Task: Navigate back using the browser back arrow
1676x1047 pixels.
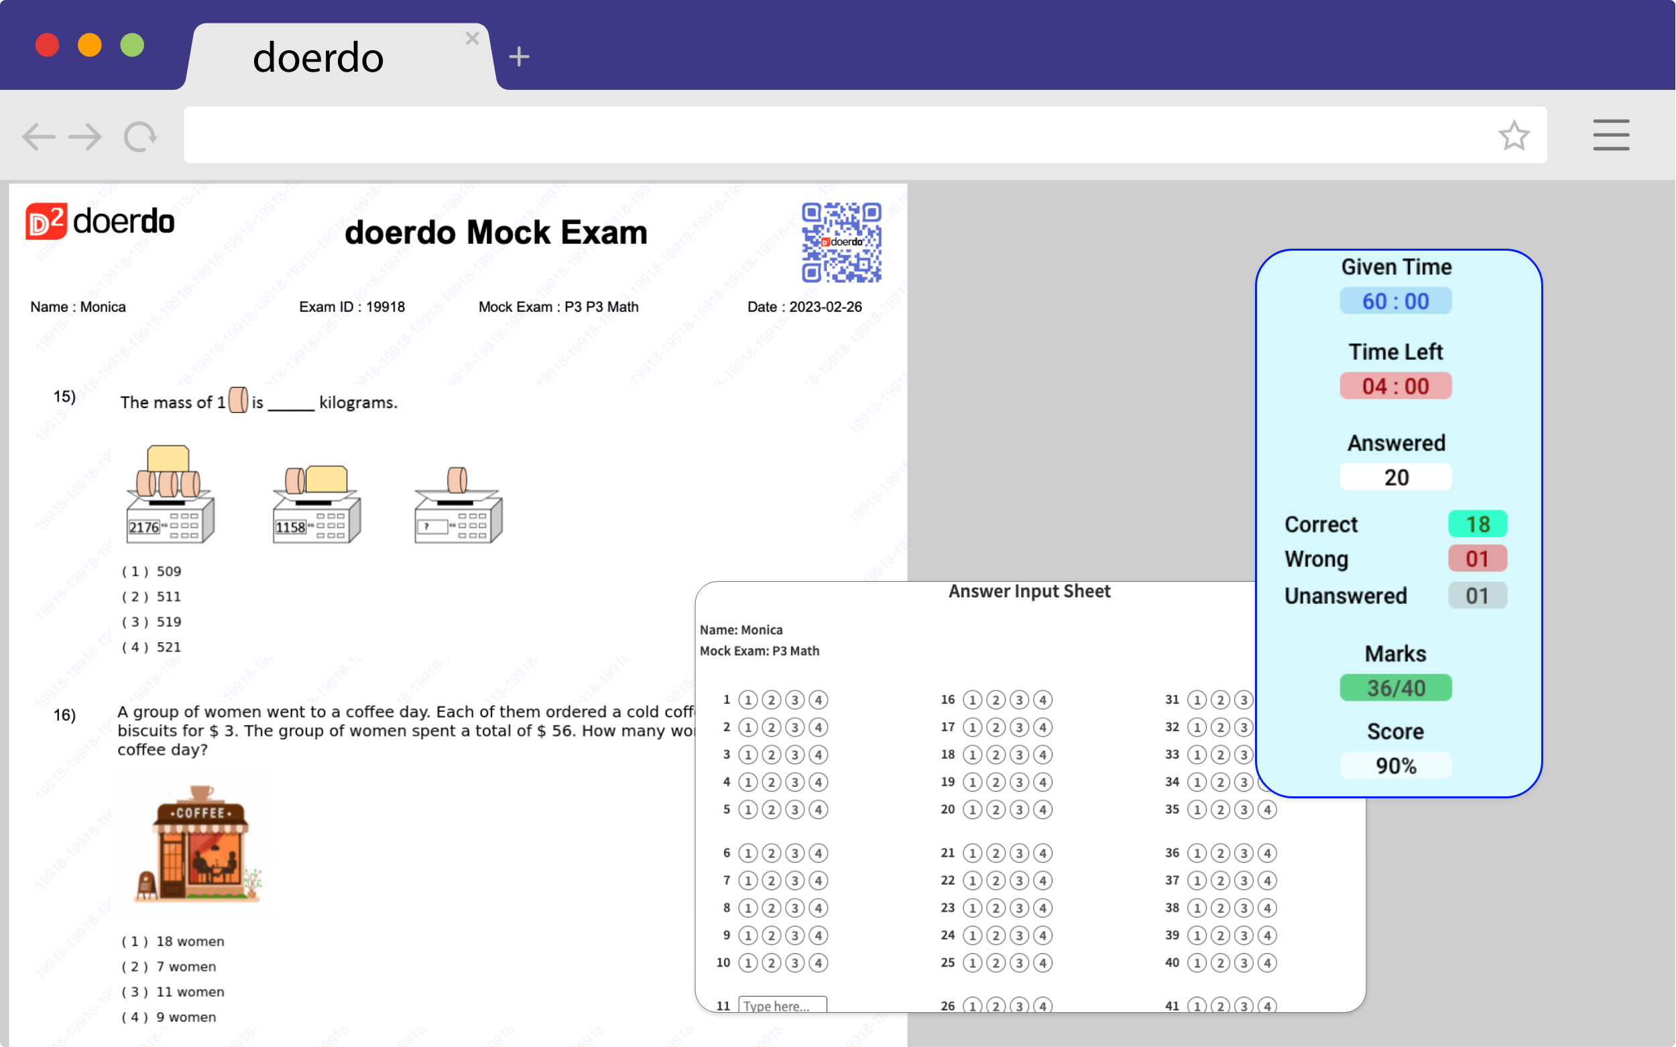Action: coord(38,135)
